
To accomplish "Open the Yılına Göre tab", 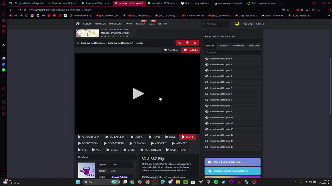I will (254, 45).
